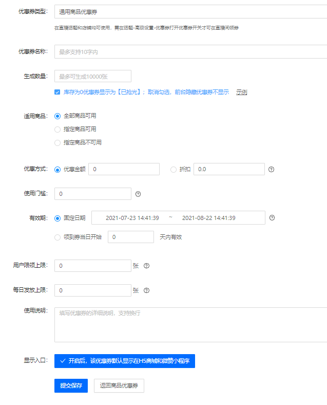Image resolution: width=327 pixels, height=405 pixels.
Task: Select the 固定日期 radio button
Action: [x=57, y=218]
